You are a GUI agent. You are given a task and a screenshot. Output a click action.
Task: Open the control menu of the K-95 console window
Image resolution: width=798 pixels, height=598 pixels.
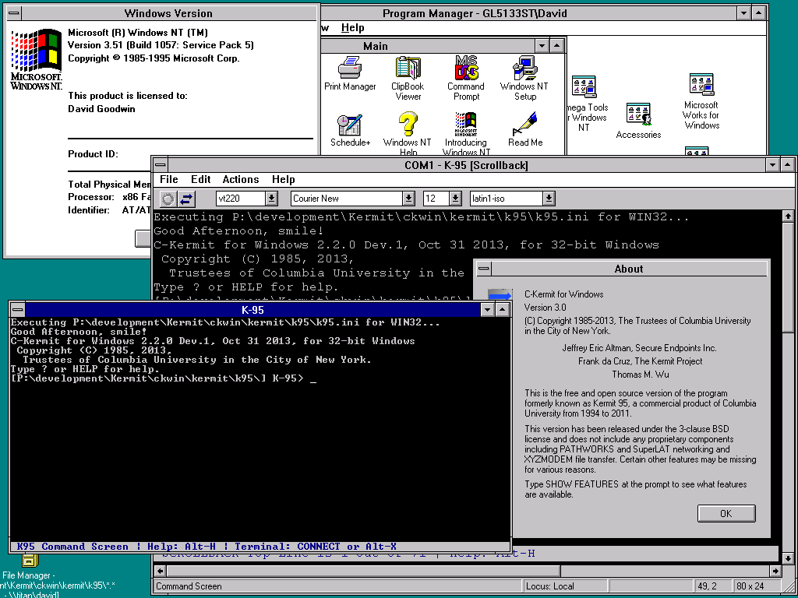point(17,309)
